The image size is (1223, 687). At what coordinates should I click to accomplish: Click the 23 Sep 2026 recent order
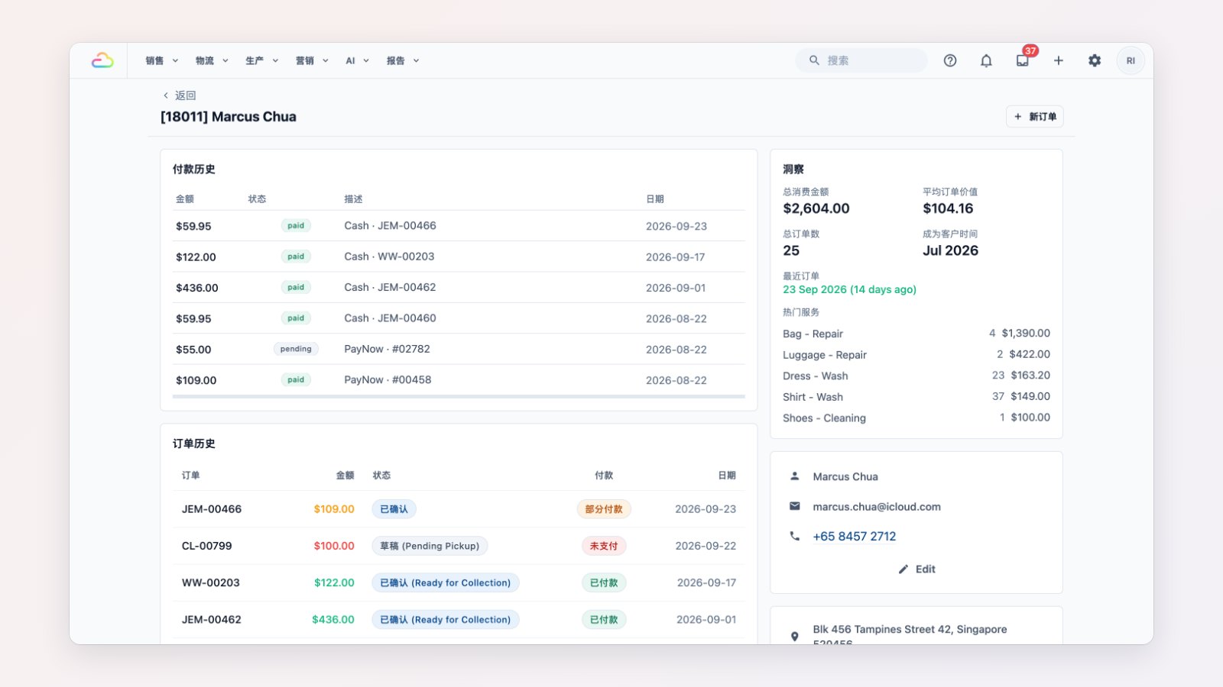(x=849, y=289)
